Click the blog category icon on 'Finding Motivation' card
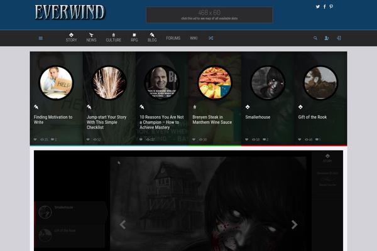Screen dimensions: 377x251 point(36,107)
